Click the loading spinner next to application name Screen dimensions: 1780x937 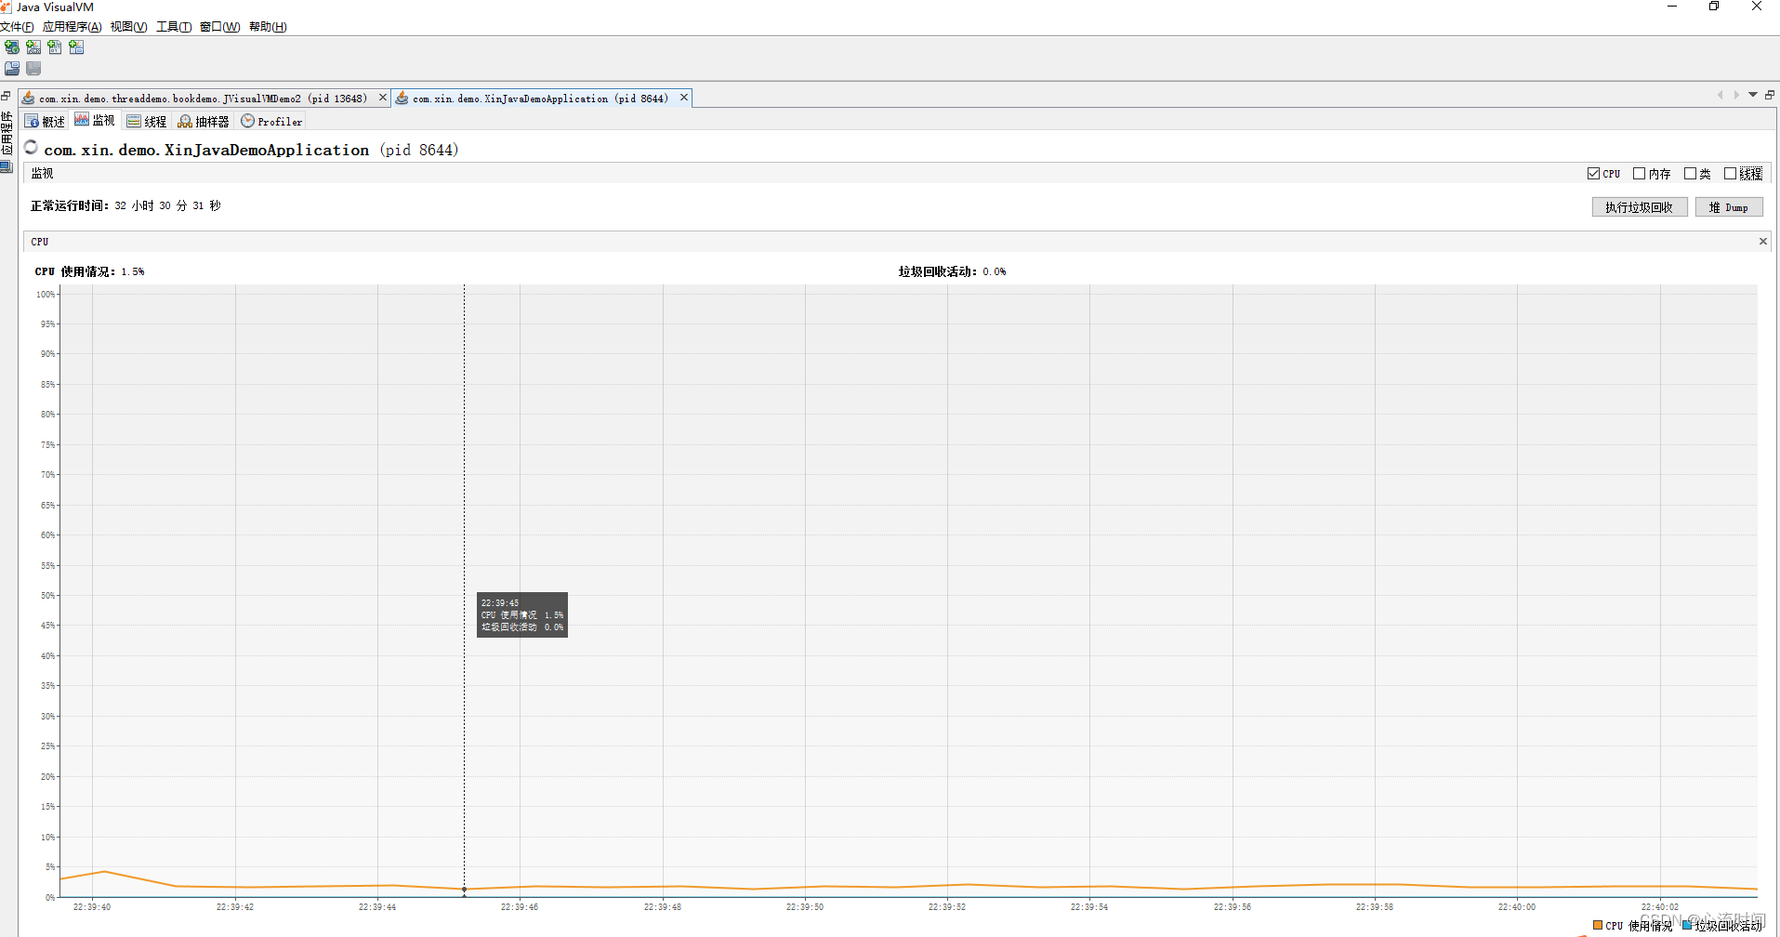tap(31, 147)
